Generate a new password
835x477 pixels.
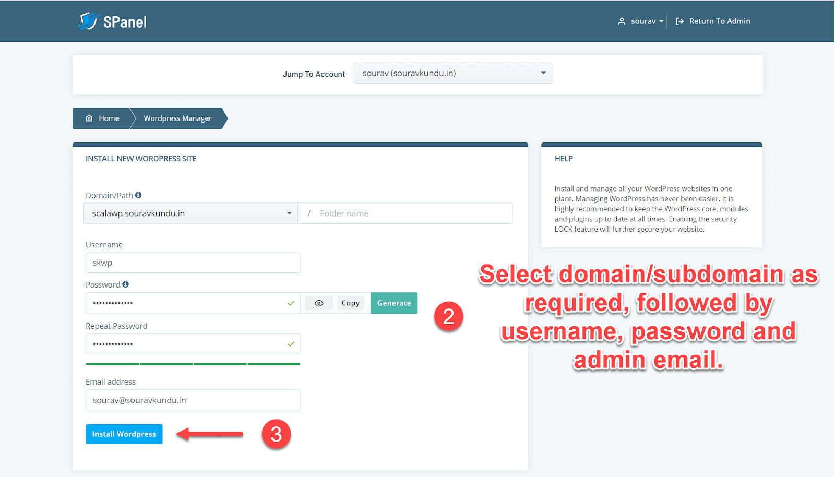click(x=394, y=303)
